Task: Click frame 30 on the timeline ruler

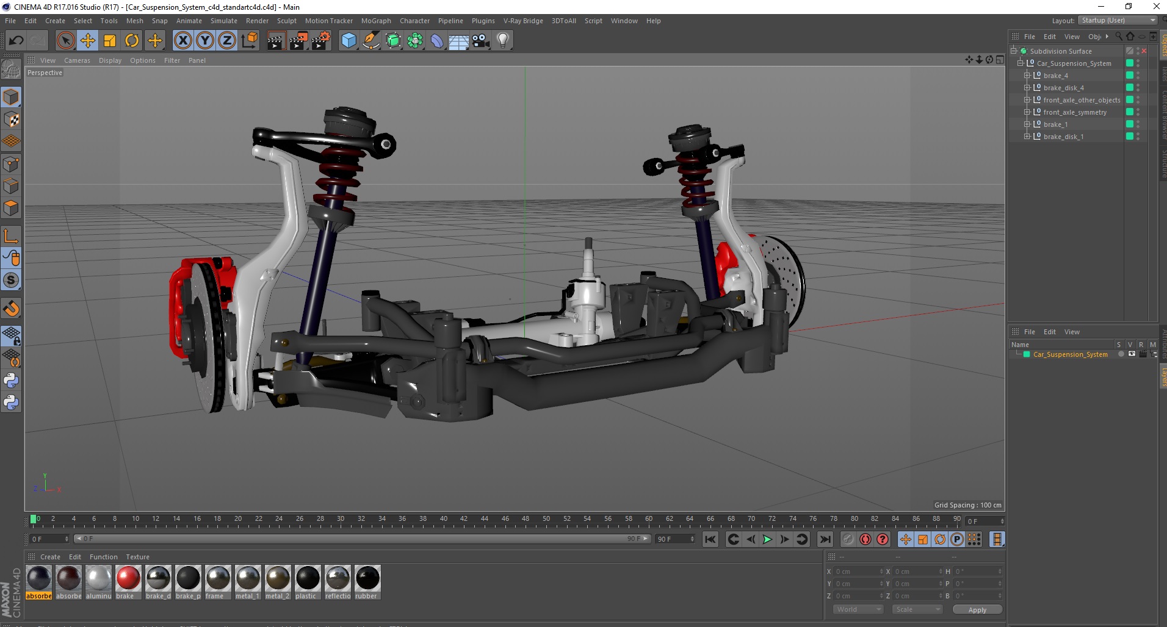Action: pos(341,519)
